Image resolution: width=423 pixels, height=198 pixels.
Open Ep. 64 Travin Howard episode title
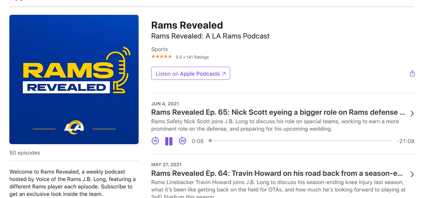tap(277, 173)
